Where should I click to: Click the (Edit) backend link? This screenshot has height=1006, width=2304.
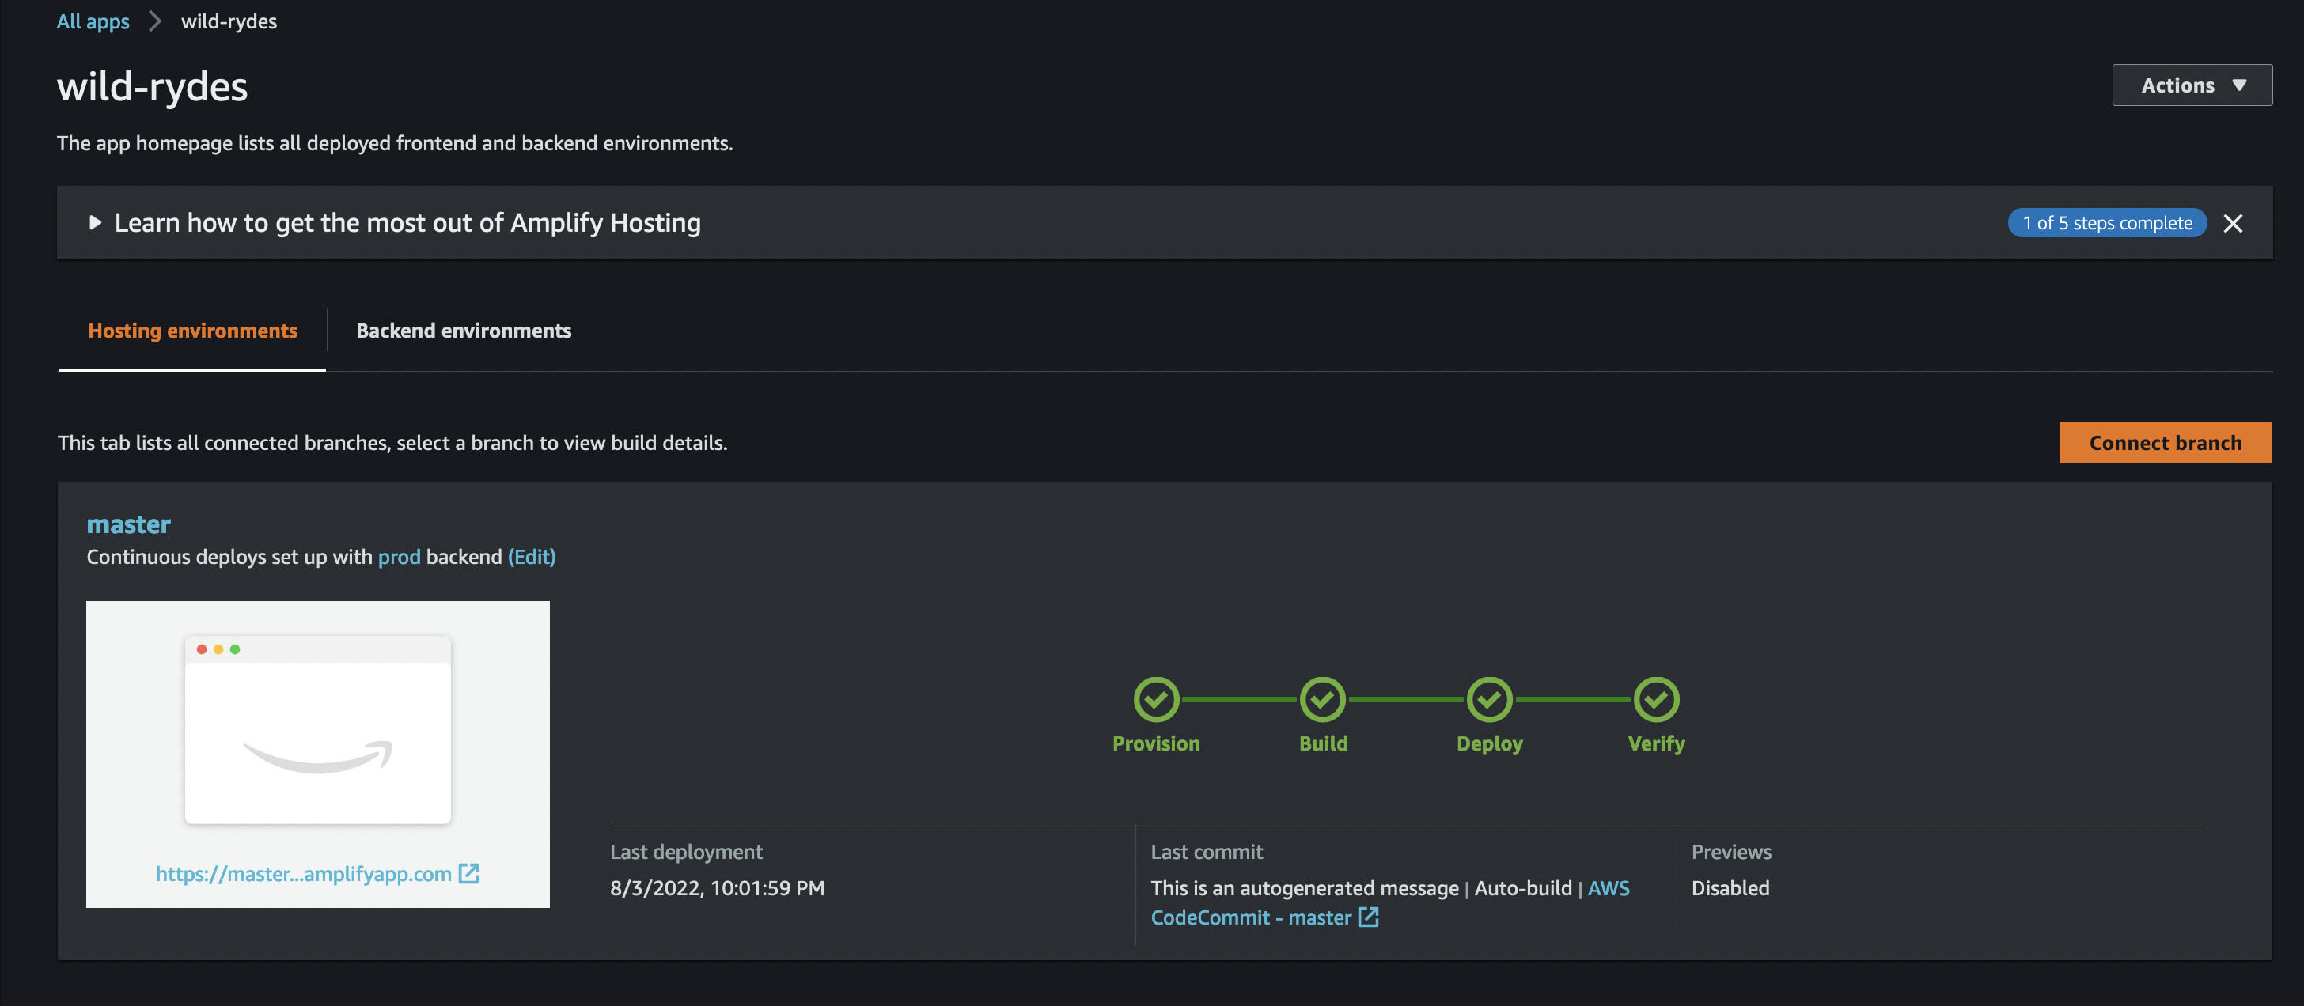(532, 556)
